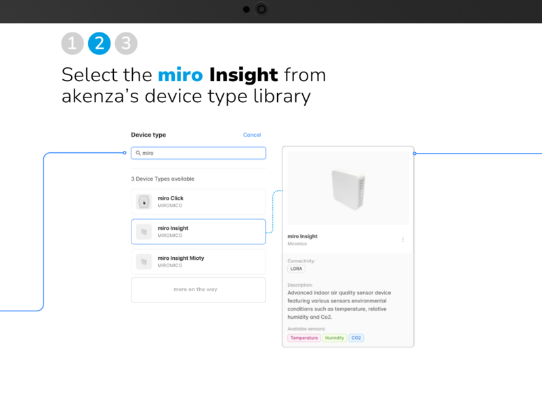Click the pink Temperature sensor tag
The image size is (542, 406).
(304, 338)
